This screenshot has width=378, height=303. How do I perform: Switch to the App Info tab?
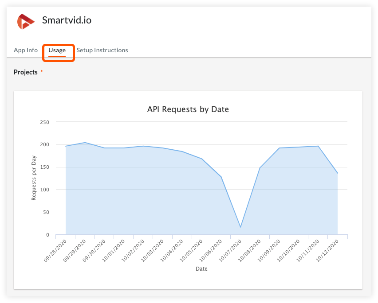pos(26,50)
